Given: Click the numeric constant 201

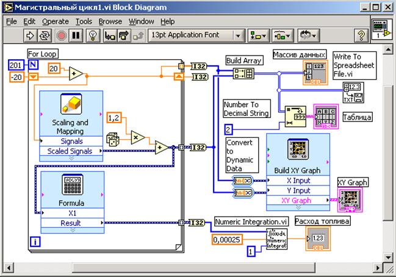Looking at the screenshot, I should click(16, 65).
